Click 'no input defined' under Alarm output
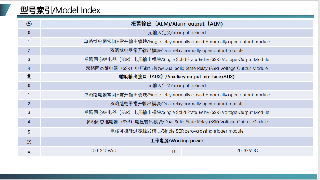This screenshot has height=180, width=320. pyautogui.click(x=177, y=33)
